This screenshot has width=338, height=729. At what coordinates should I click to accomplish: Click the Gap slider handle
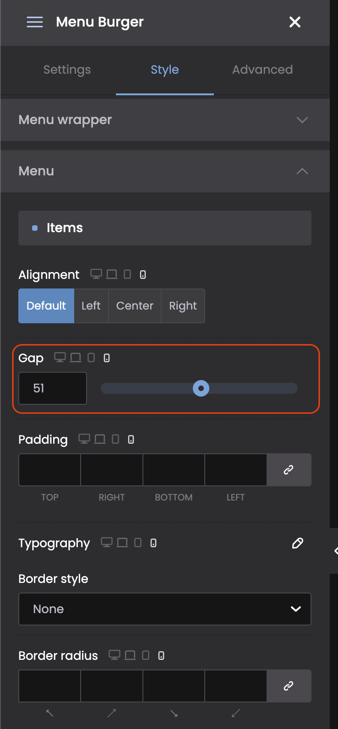(x=201, y=388)
